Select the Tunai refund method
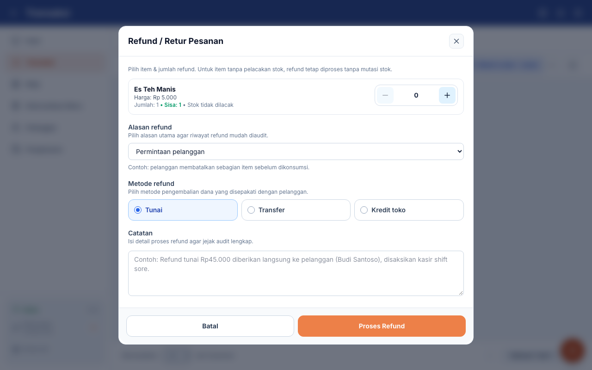592x370 pixels. 183,210
